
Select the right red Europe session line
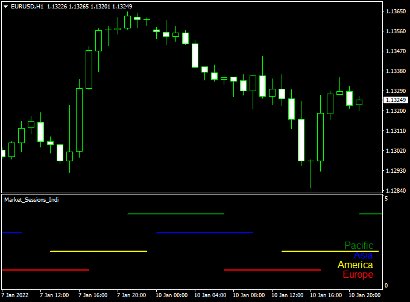(x=272, y=270)
